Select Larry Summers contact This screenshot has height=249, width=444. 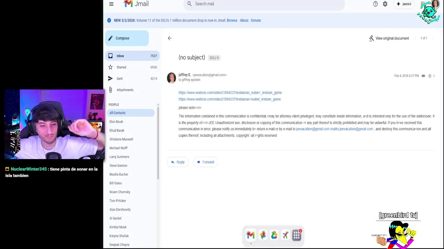119,157
